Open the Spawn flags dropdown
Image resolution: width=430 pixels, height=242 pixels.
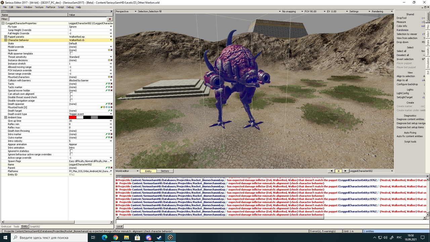[x=111, y=161]
